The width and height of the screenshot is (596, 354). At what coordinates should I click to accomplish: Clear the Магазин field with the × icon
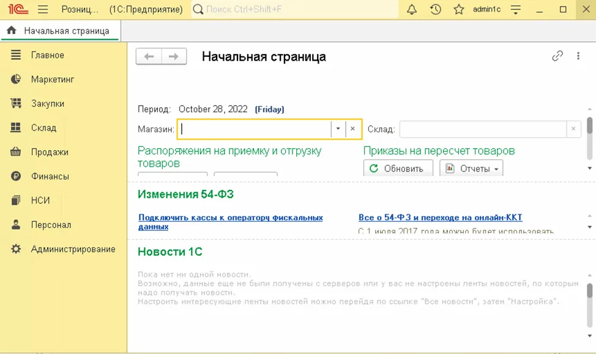353,129
